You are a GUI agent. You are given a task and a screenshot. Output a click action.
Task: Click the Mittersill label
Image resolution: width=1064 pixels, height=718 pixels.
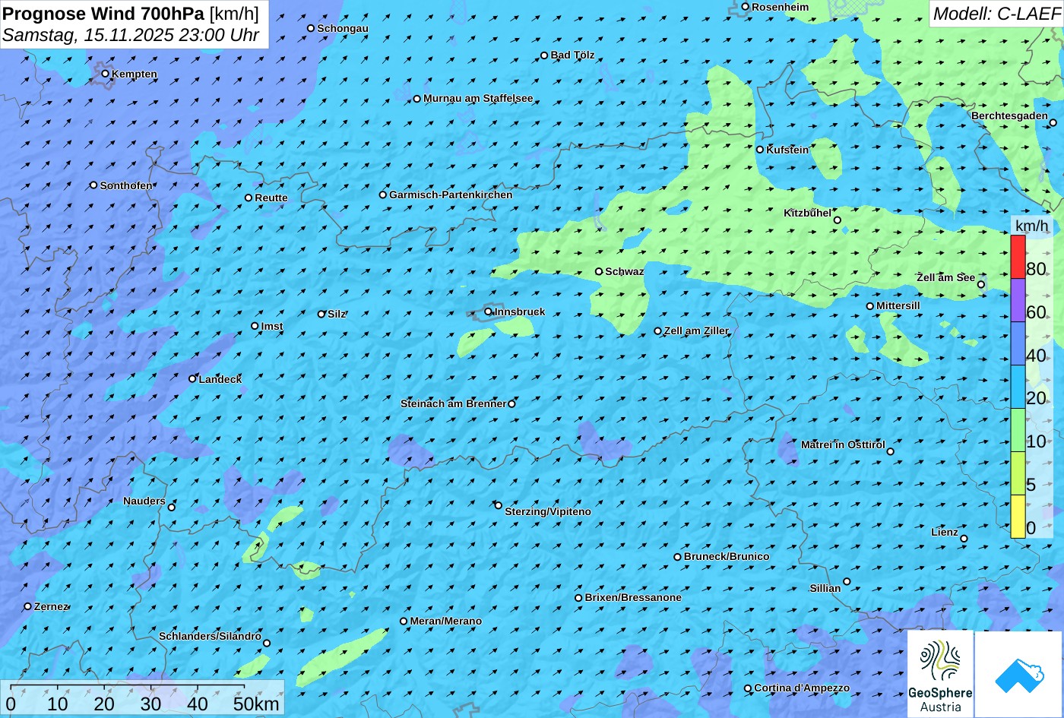[x=898, y=305]
